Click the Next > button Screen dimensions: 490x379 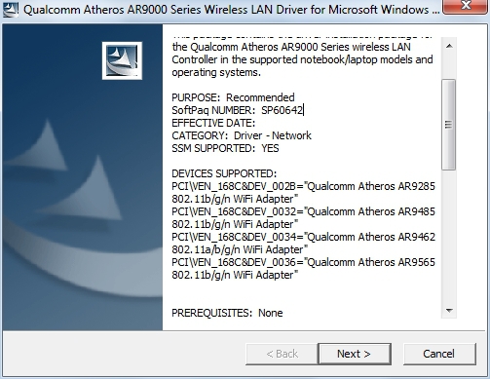pyautogui.click(x=355, y=354)
